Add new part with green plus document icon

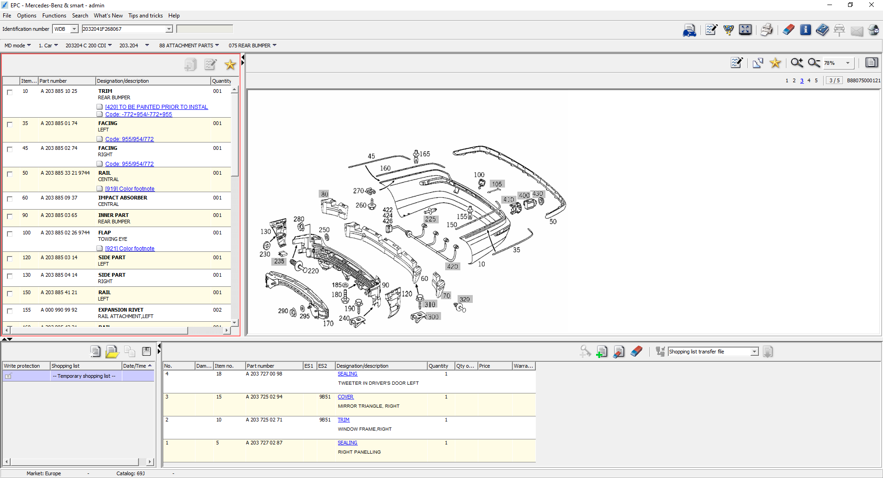point(602,352)
